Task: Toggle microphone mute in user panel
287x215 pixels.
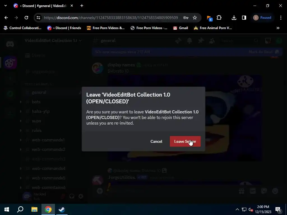Action: [63, 196]
